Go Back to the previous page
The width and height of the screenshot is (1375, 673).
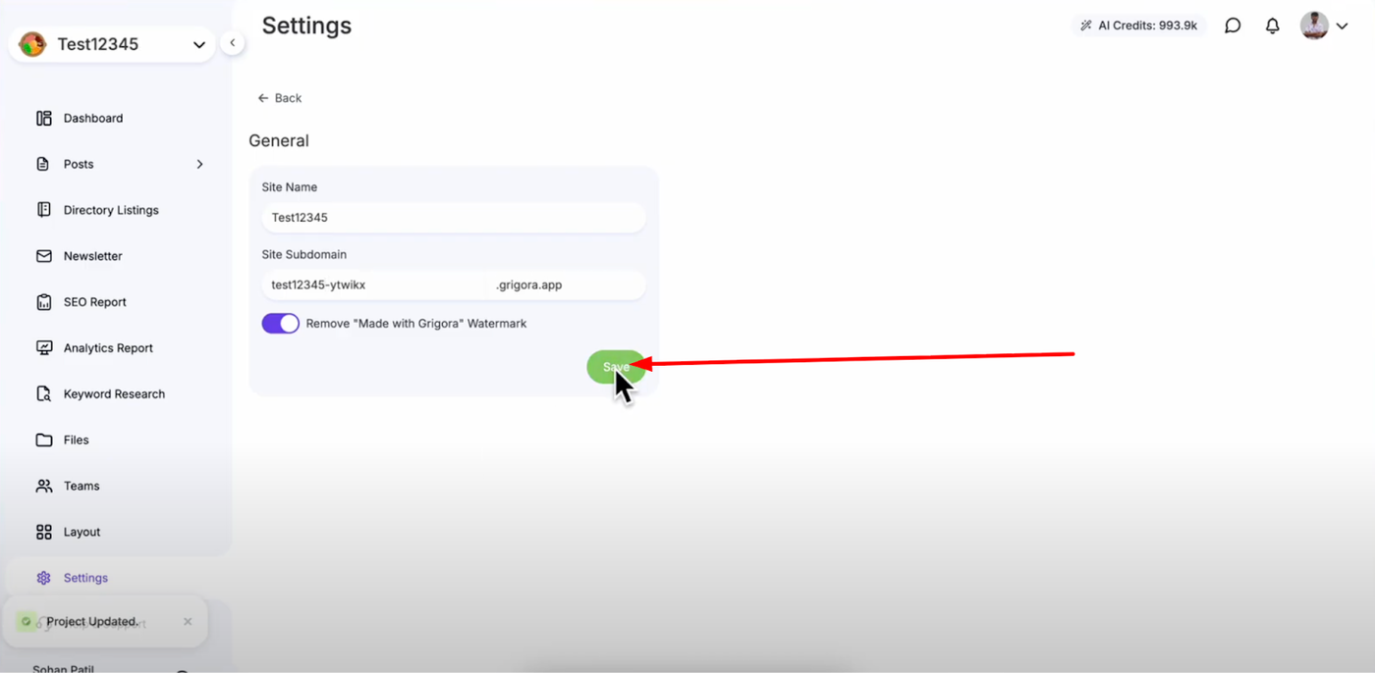coord(279,98)
